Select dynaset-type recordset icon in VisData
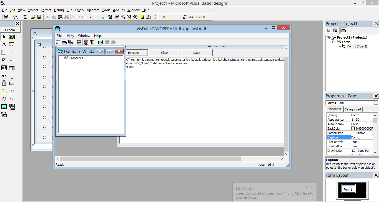The height and width of the screenshot is (202, 379). pos(64,42)
